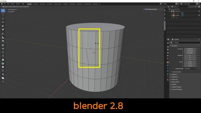Select the Annotate tool
The height and width of the screenshot is (113, 201).
3,34
